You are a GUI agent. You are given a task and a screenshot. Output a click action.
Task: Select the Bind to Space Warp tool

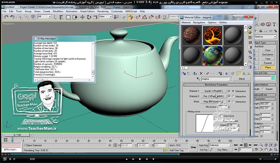(x=33, y=17)
